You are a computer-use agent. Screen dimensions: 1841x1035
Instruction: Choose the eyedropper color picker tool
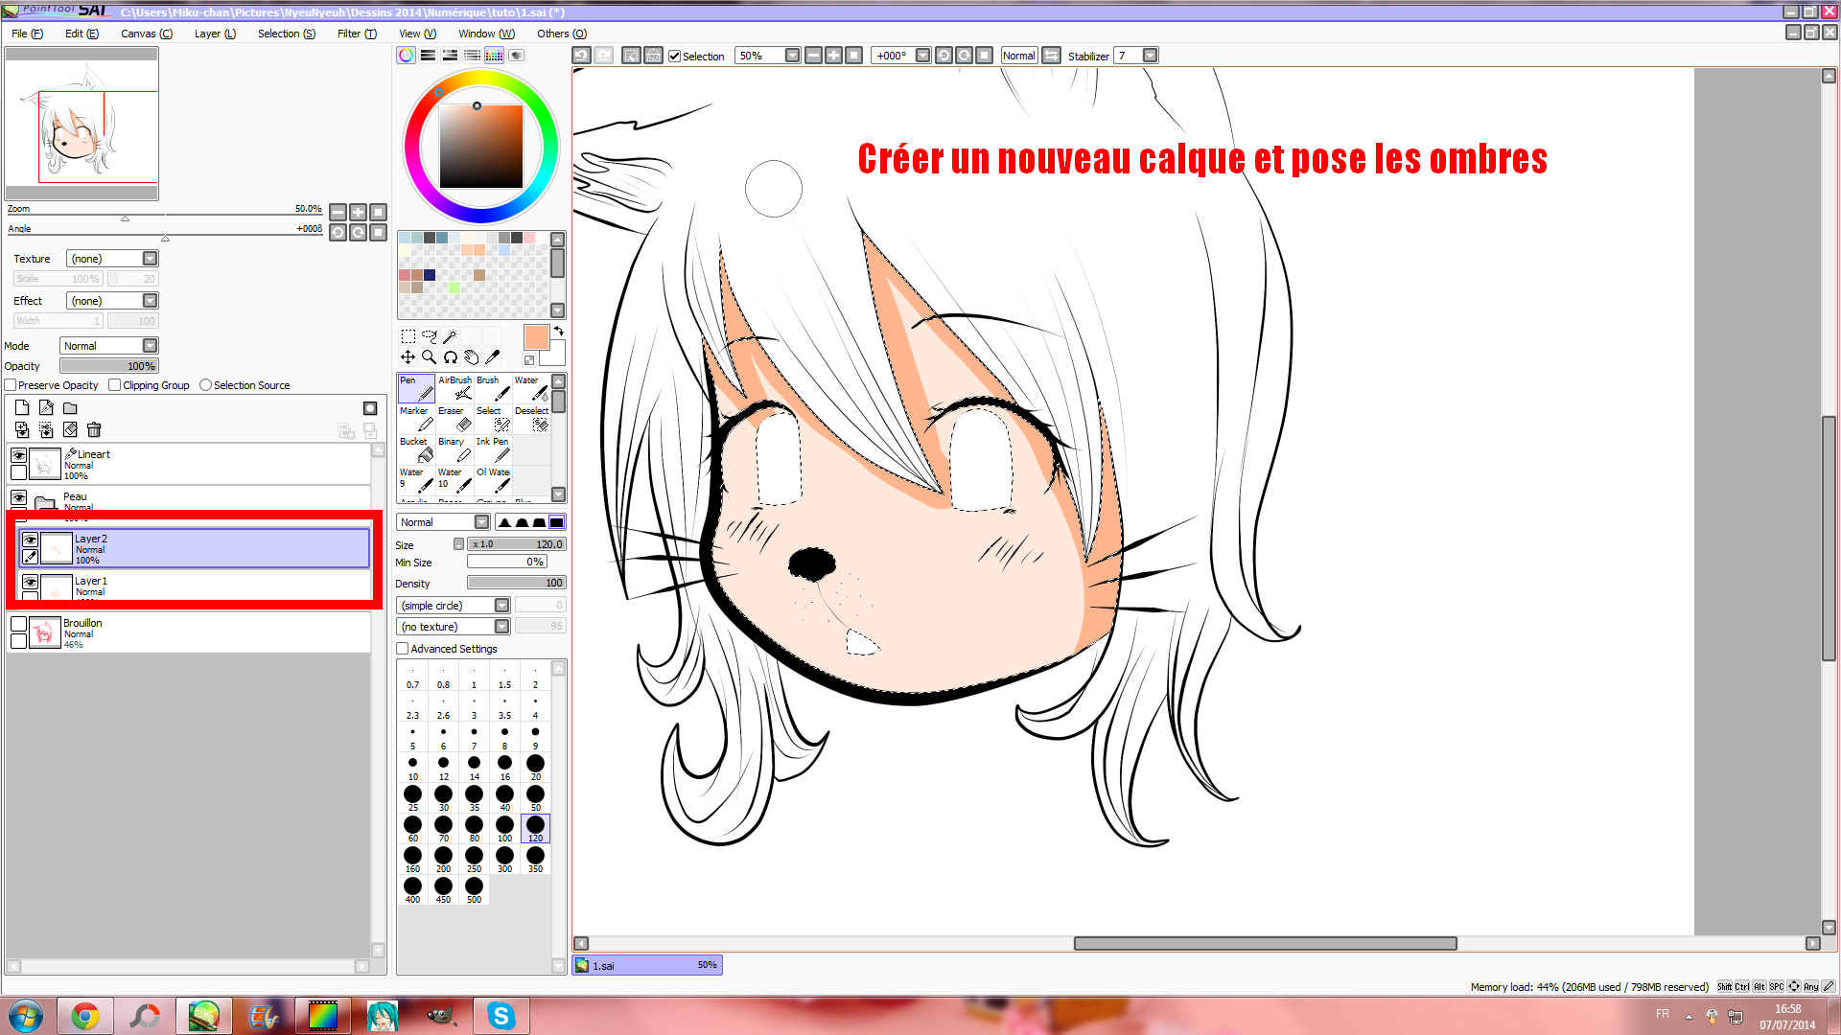coord(493,357)
